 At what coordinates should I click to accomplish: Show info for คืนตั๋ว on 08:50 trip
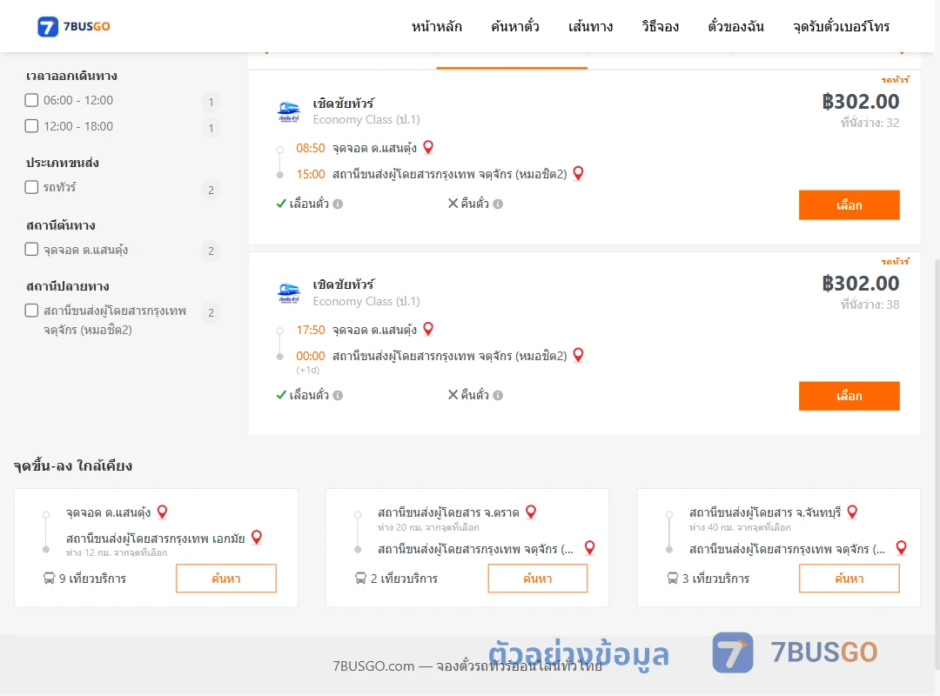(498, 204)
